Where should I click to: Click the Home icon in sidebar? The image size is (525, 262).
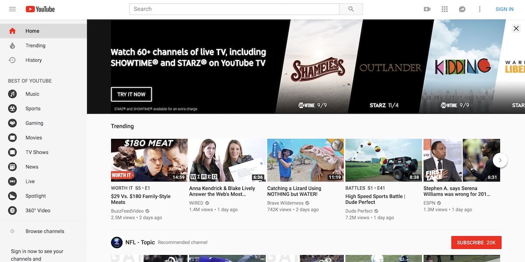[12, 31]
